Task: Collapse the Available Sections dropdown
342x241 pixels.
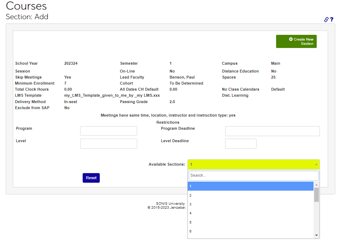Action: pyautogui.click(x=253, y=164)
